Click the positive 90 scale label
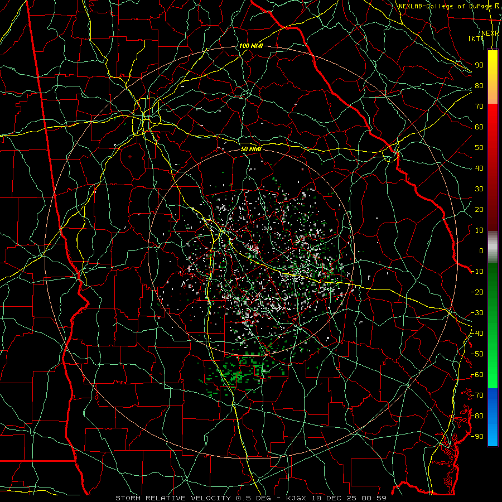The width and height of the screenshot is (502, 502). [x=479, y=65]
